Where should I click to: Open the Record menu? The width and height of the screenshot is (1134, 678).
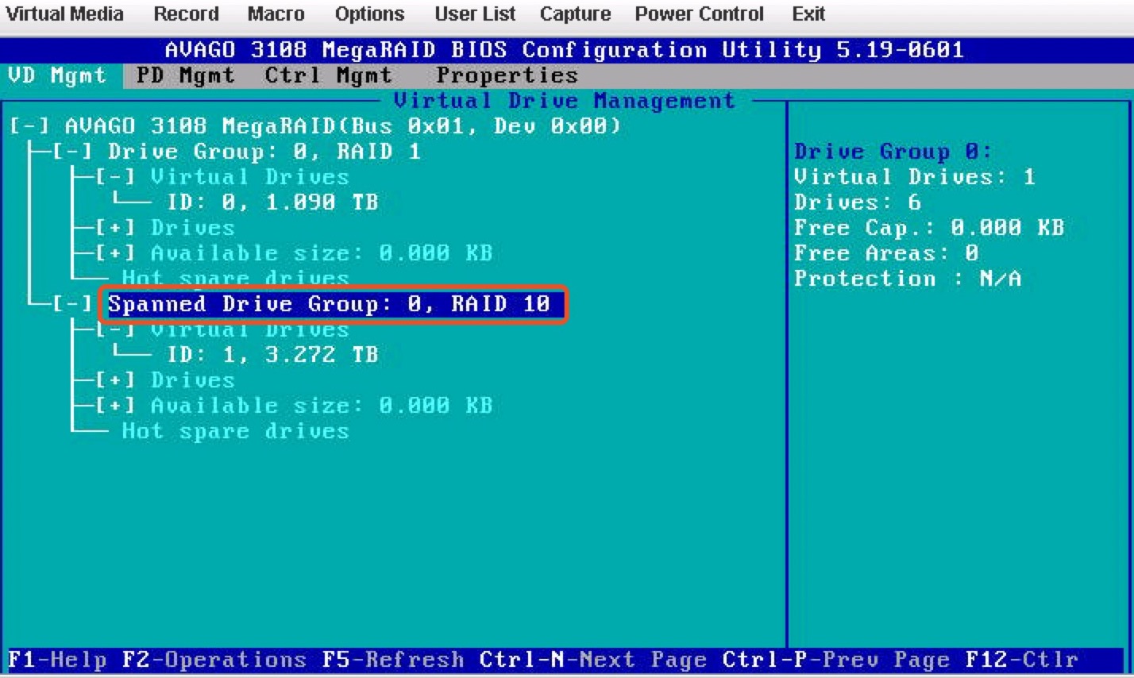click(x=186, y=14)
